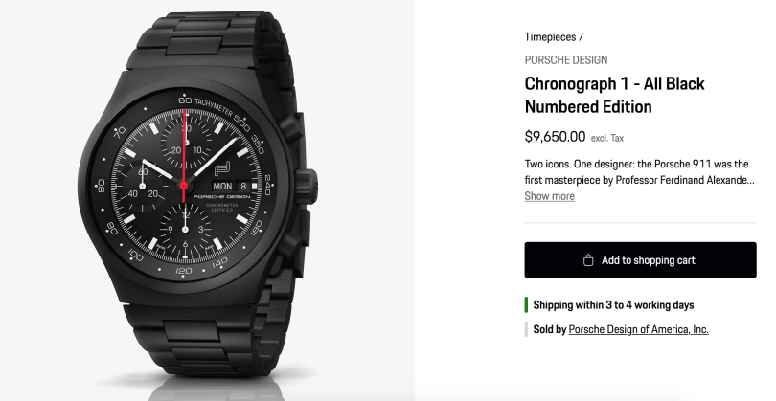Click the left small-seconds sub-dial
This screenshot has width=776, height=401.
(x=145, y=187)
